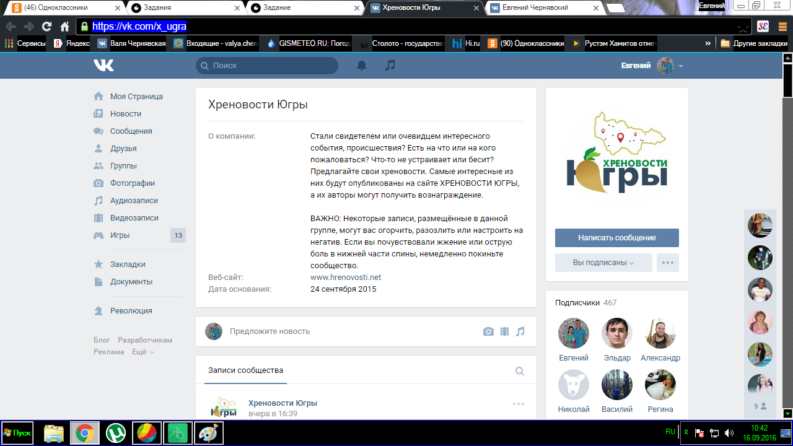Click the Документы file icon
Screen dimensions: 793x446
[x=99, y=282]
